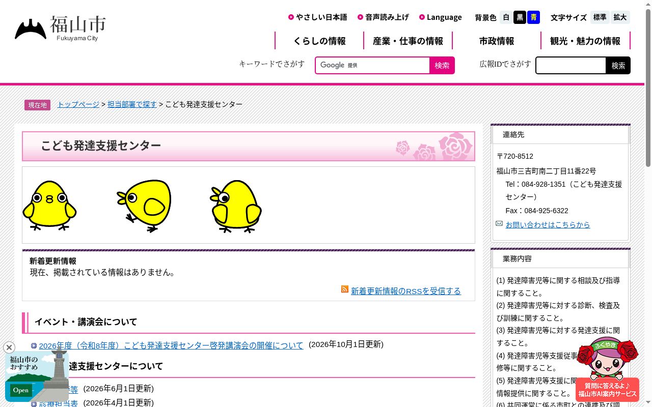
Task: Click the Fukuyama City logo
Action: [60, 28]
